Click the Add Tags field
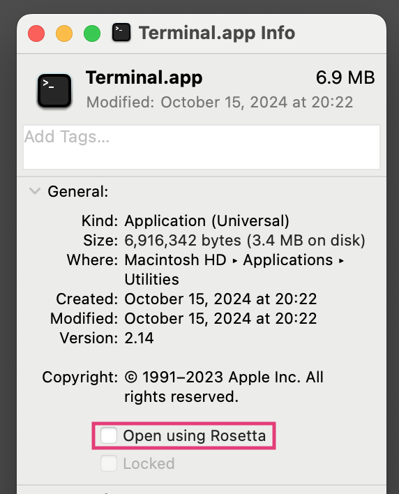Viewport: 399px width, 494px height. tap(201, 147)
